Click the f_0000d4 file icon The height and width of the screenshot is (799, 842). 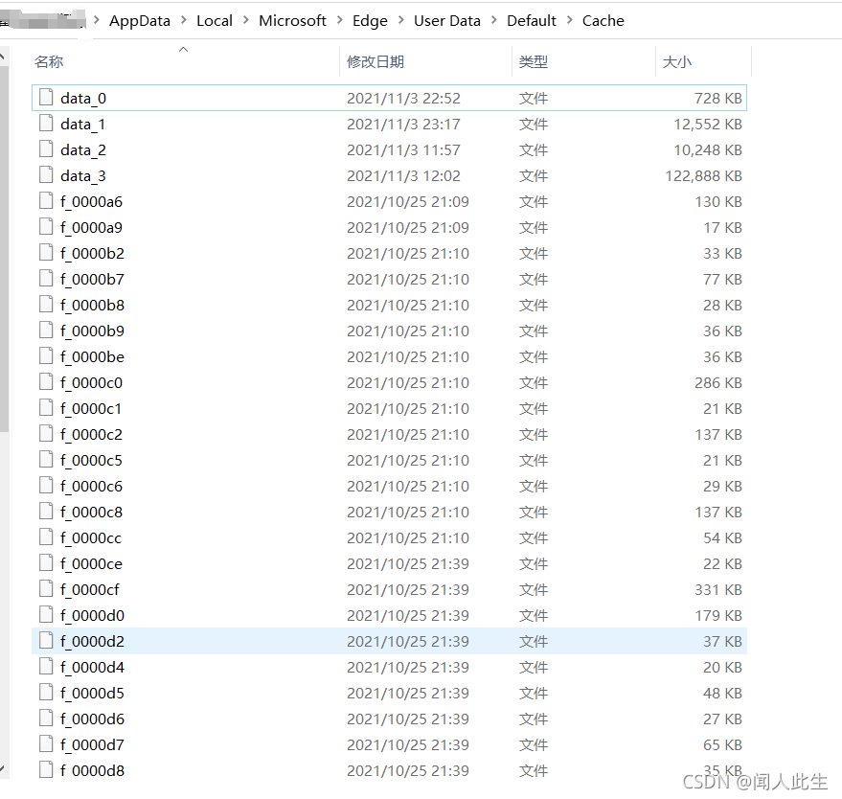tap(46, 667)
